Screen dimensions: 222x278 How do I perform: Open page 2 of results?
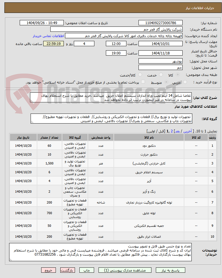pyautogui.click(x=172, y=131)
